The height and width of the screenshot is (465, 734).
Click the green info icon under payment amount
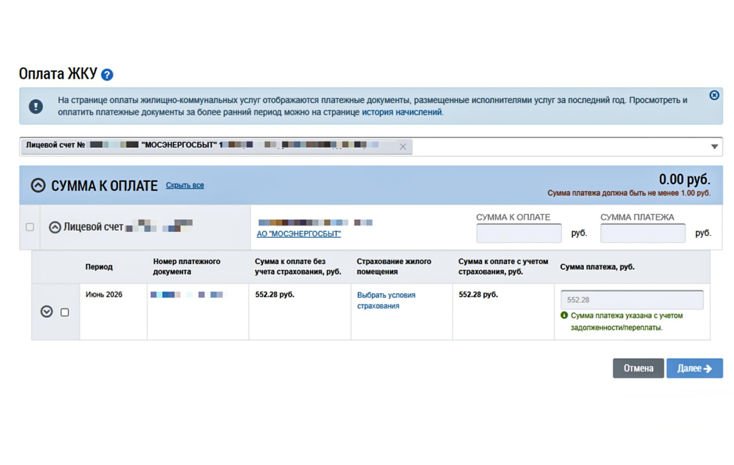[x=564, y=315]
